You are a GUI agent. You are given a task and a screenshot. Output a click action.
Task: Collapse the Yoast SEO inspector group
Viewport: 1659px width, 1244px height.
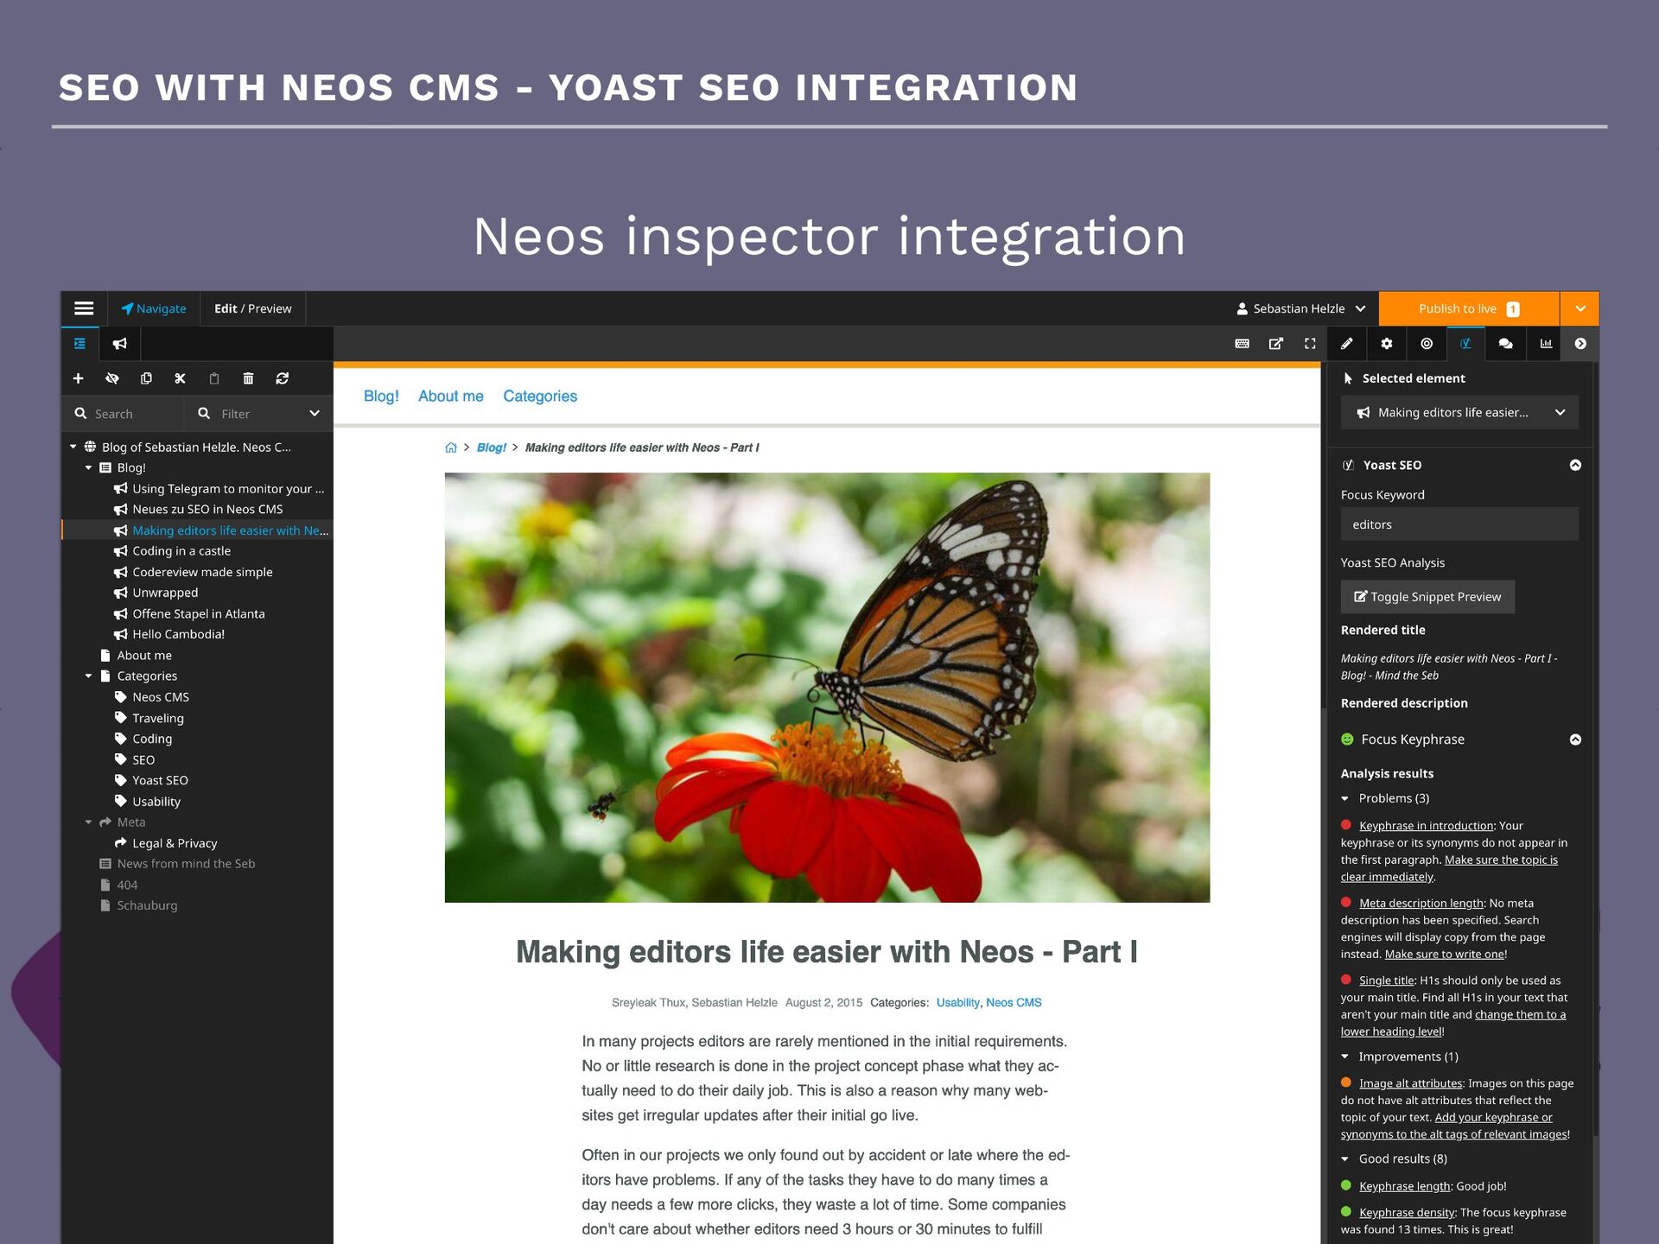1575,465
